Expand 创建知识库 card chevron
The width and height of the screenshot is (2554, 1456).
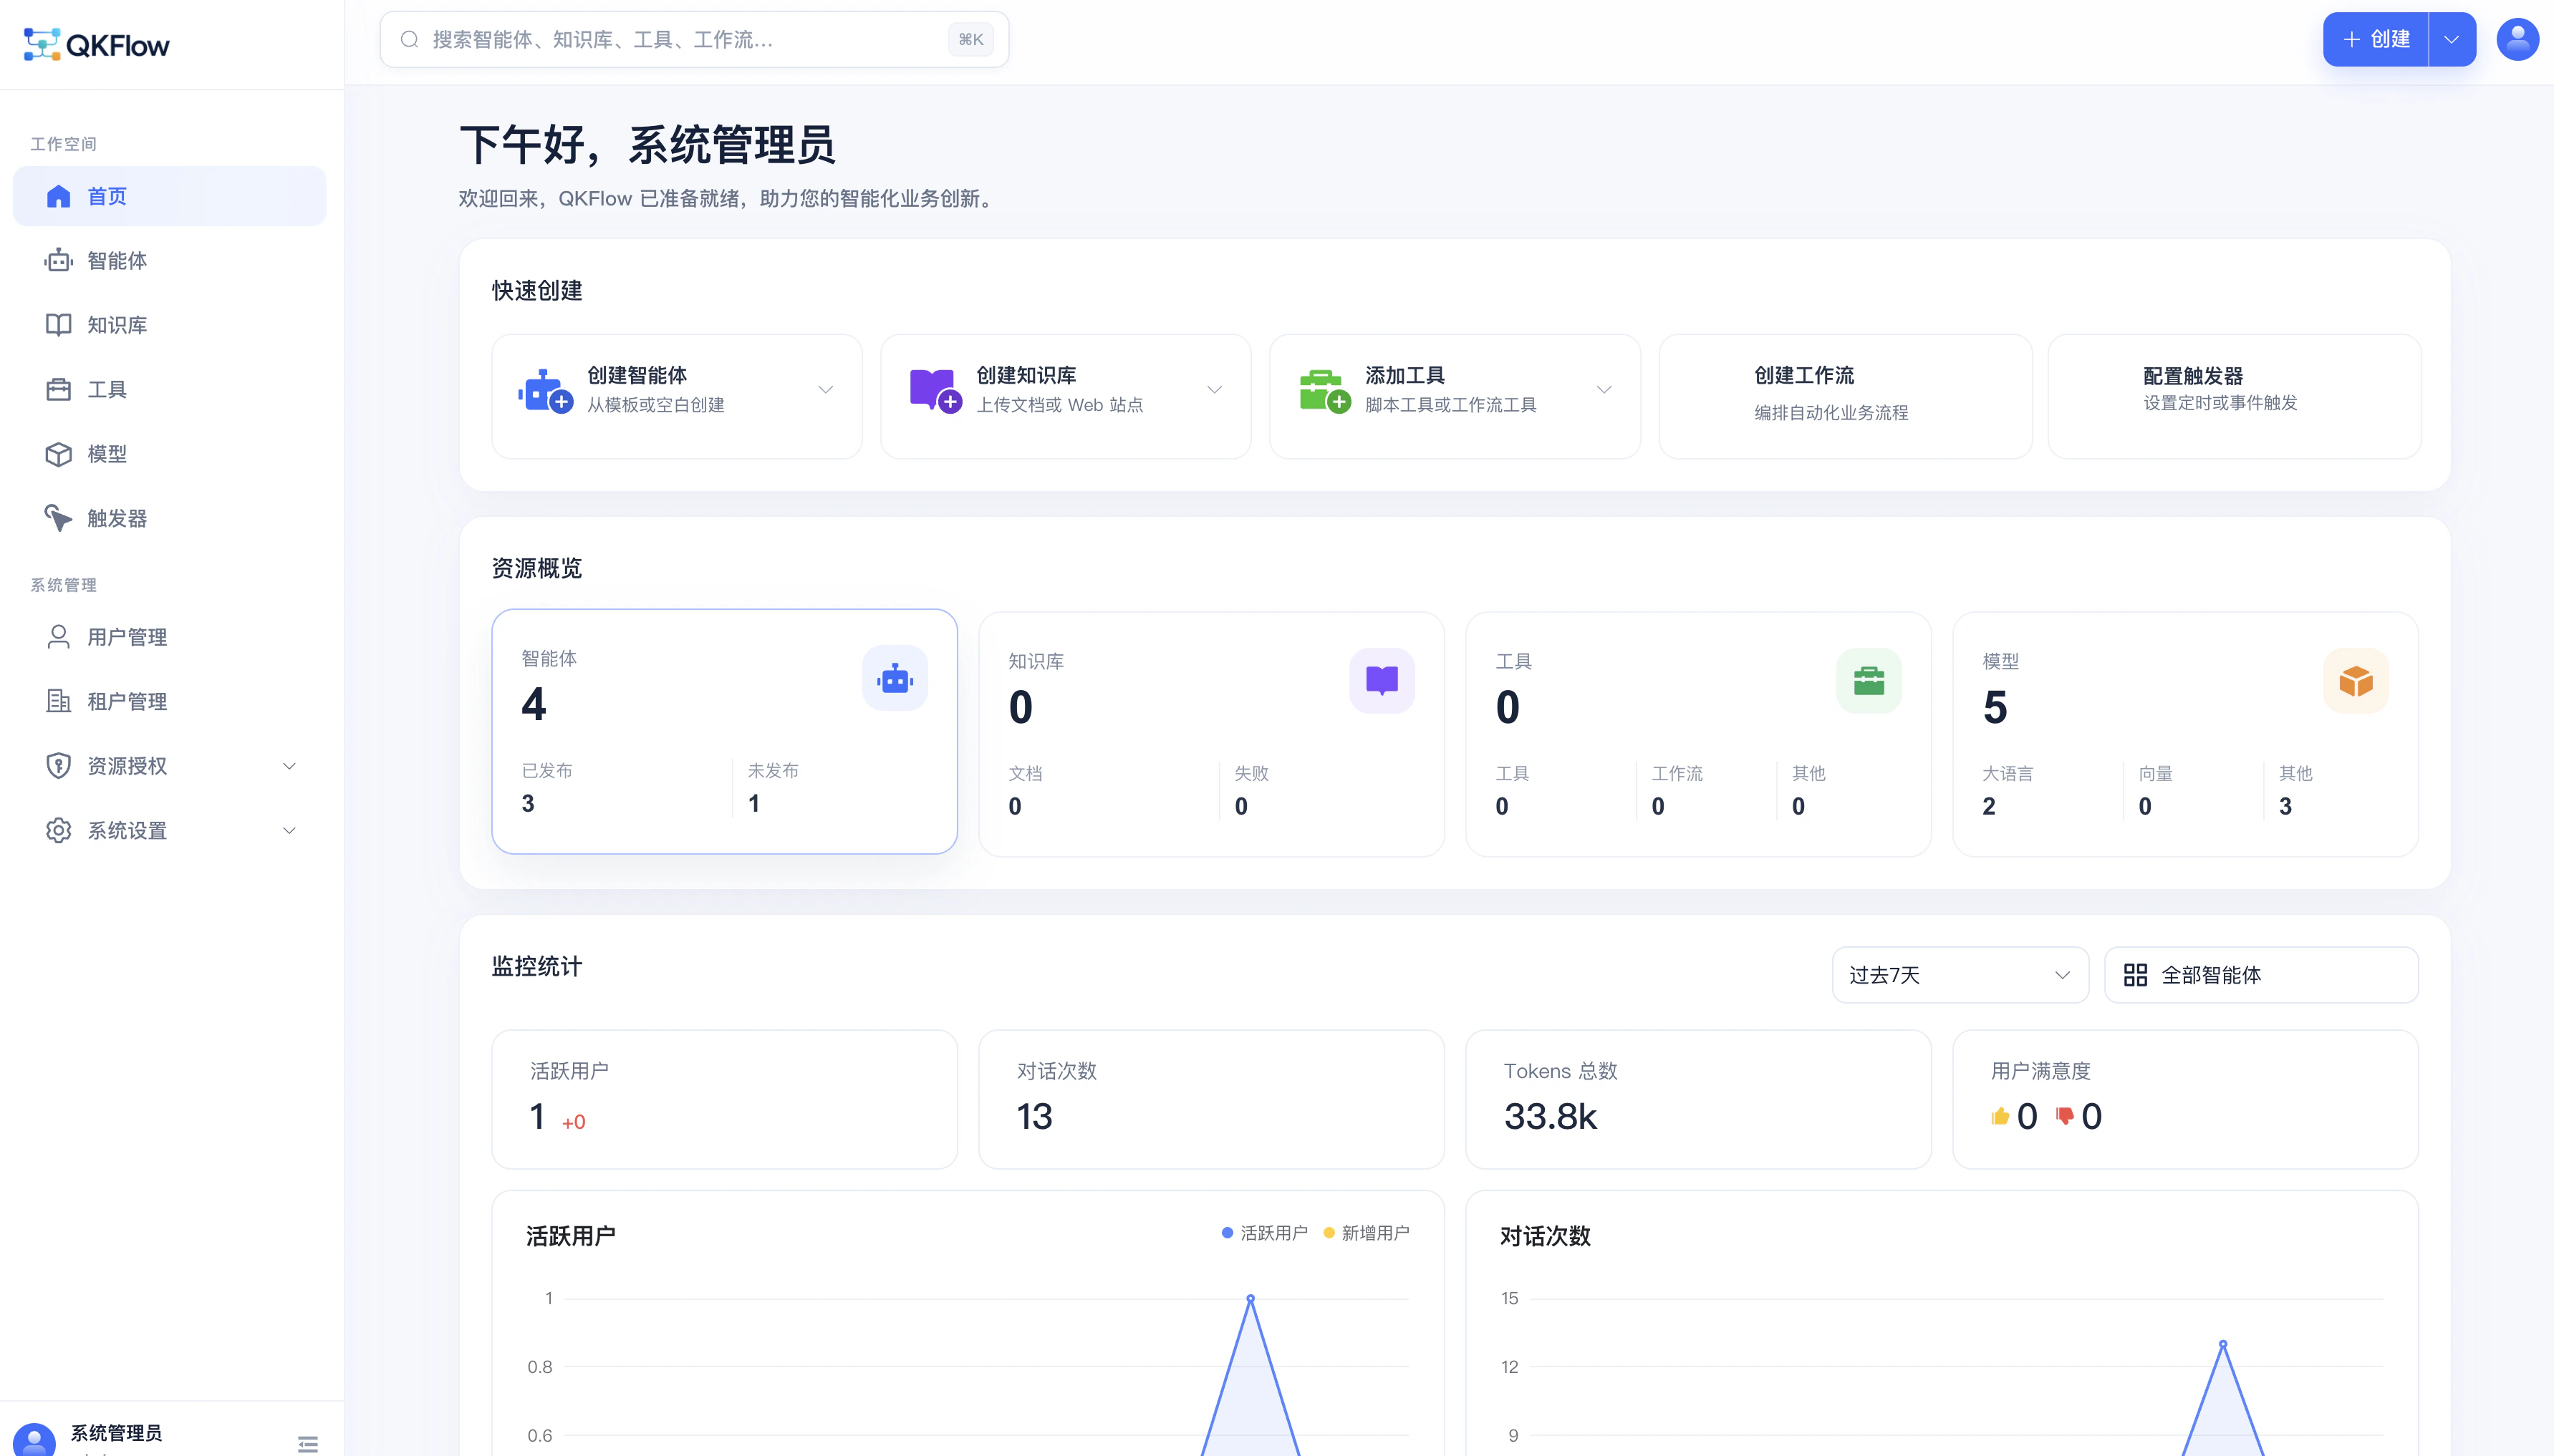(x=1215, y=390)
